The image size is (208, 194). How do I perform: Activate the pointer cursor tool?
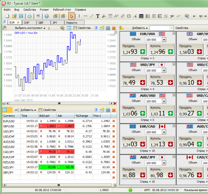coord(71,16)
